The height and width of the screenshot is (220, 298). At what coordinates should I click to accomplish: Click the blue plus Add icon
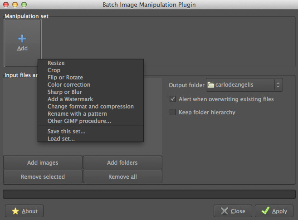(x=22, y=39)
